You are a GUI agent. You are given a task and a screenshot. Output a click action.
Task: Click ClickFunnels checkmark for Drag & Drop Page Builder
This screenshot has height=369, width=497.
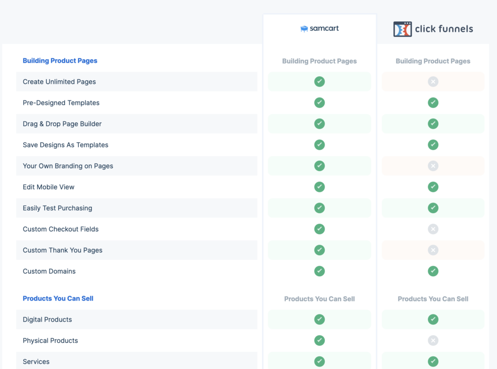coord(433,124)
